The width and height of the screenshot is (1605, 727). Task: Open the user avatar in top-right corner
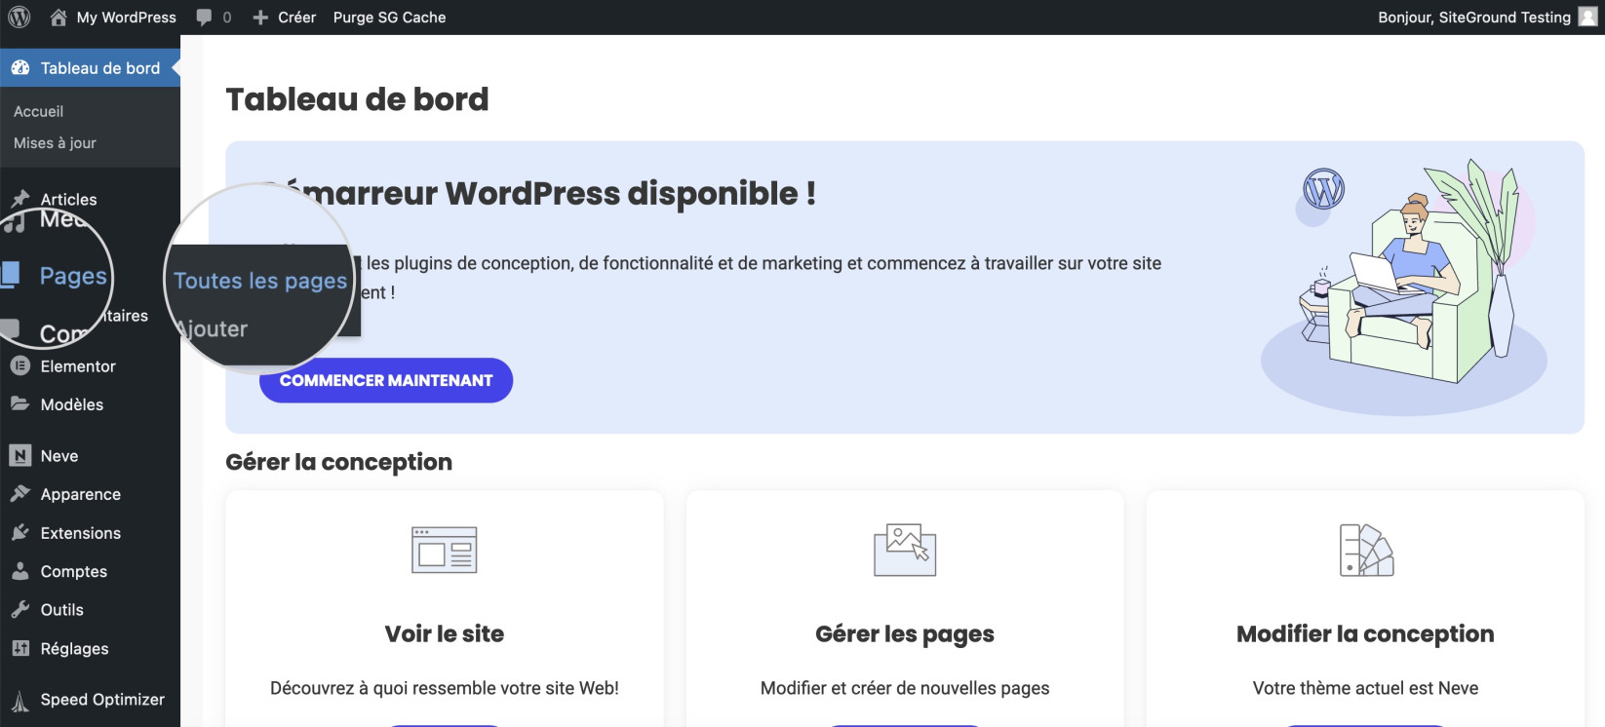click(x=1588, y=17)
